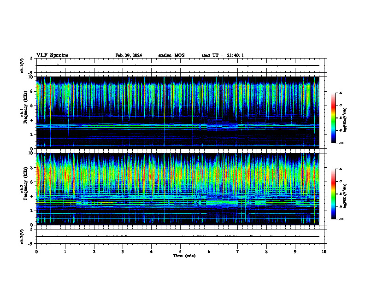Image resolution: width=365 pixels, height=282 pixels.
Task: Select the ch.2 "Frequency (kHz)" axis label
Action: point(26,183)
